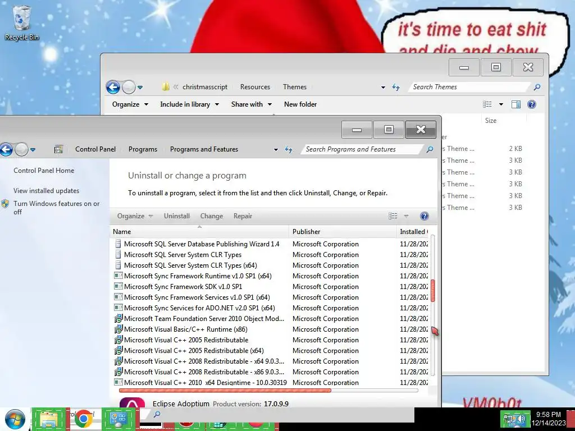This screenshot has height=431, width=575.
Task: Sort the Themes files by the Size column
Action: 504,121
